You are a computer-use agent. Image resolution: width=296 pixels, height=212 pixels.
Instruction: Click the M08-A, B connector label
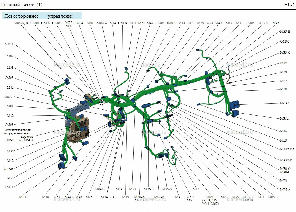(21, 23)
